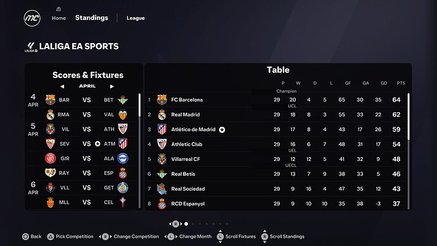Click the fixtures list scrollbar
437x246 pixels.
click(x=139, y=105)
